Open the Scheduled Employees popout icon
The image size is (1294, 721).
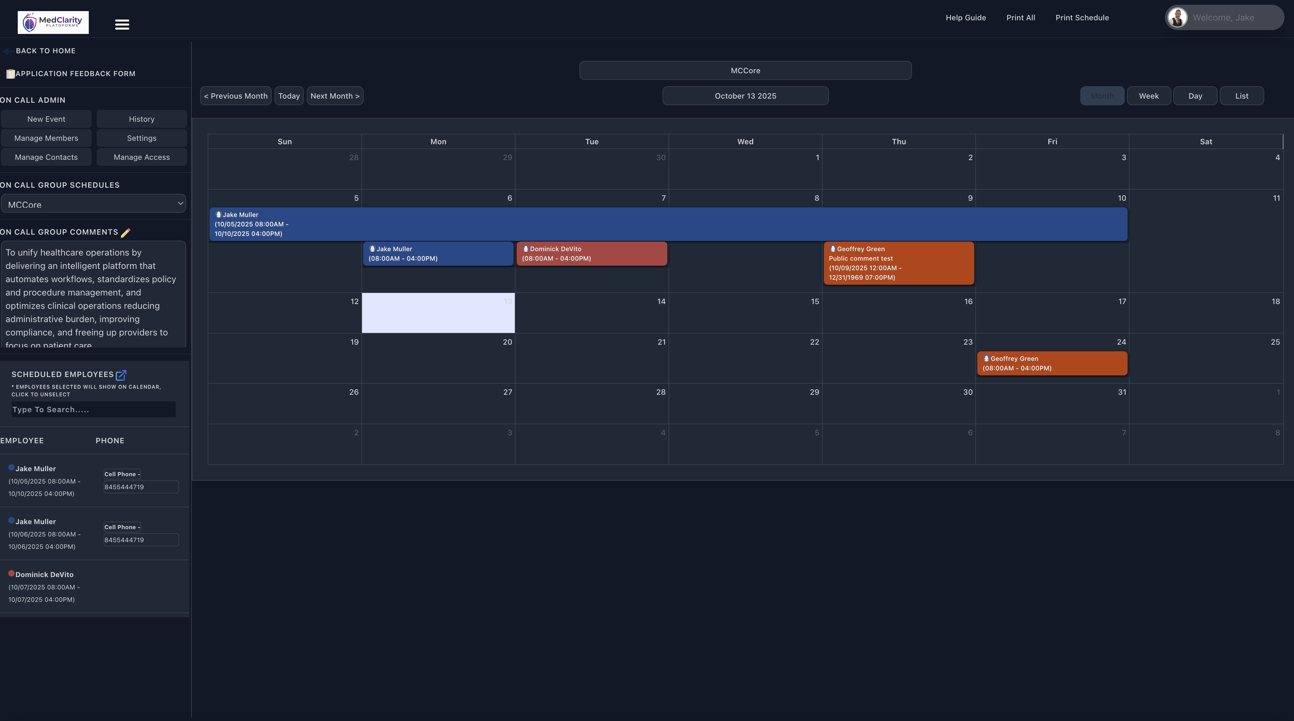tap(121, 375)
